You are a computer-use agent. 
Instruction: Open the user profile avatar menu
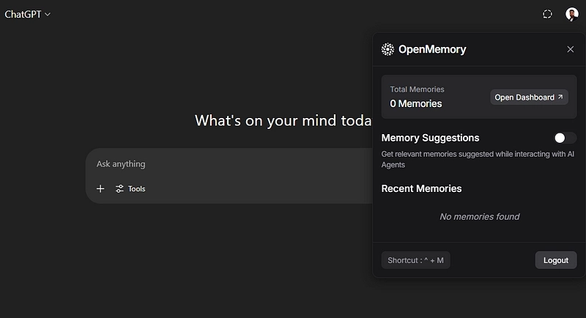point(572,14)
